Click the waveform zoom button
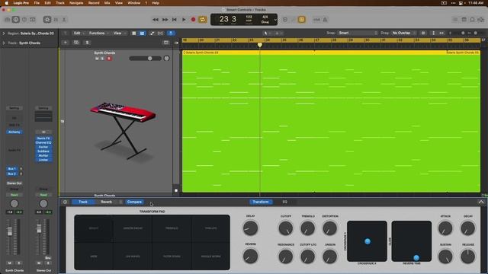The image size is (488, 274). [423, 33]
